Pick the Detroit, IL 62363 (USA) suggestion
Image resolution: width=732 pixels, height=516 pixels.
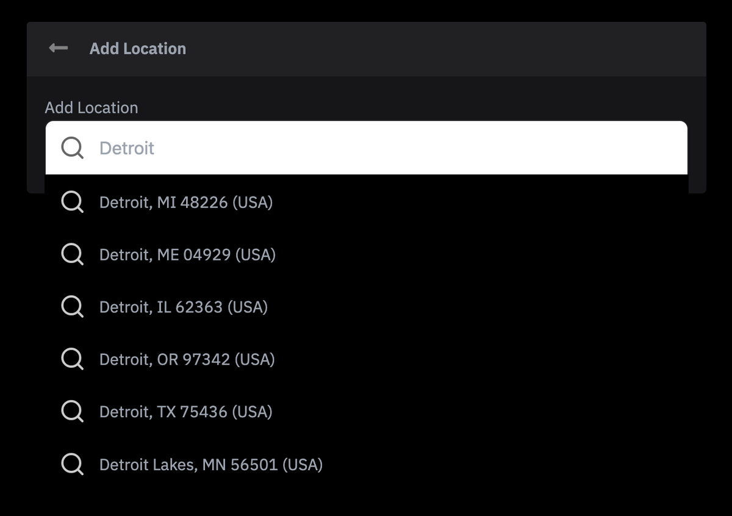[x=184, y=307]
